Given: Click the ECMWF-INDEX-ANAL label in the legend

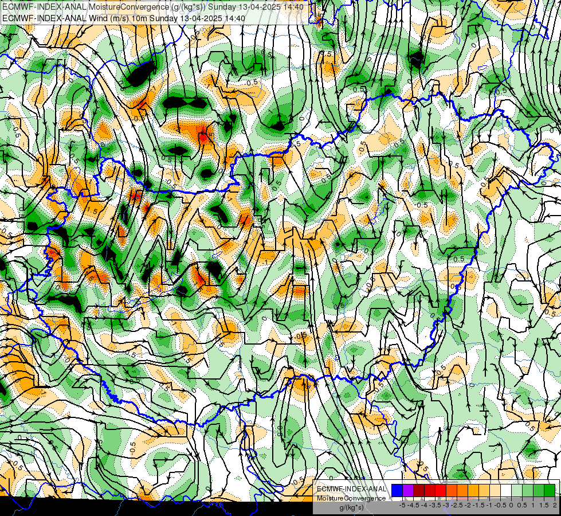Looking at the screenshot, I should (x=351, y=489).
